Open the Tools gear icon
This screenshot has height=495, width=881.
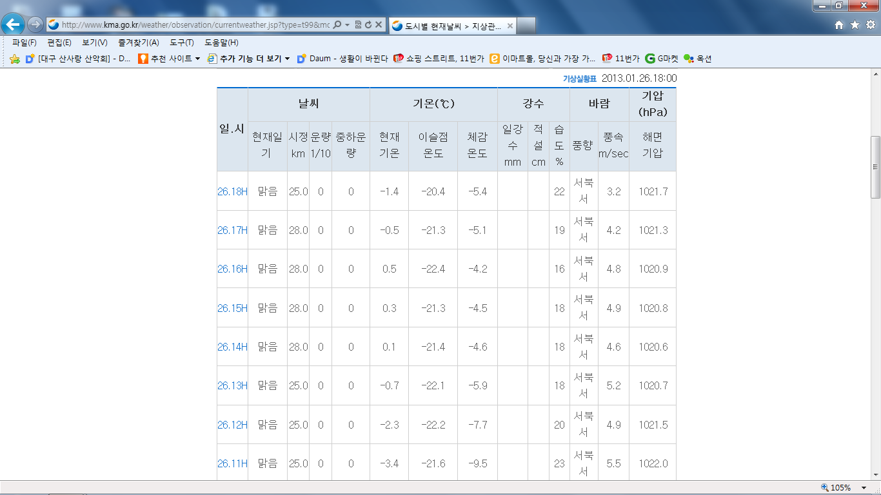tap(869, 25)
